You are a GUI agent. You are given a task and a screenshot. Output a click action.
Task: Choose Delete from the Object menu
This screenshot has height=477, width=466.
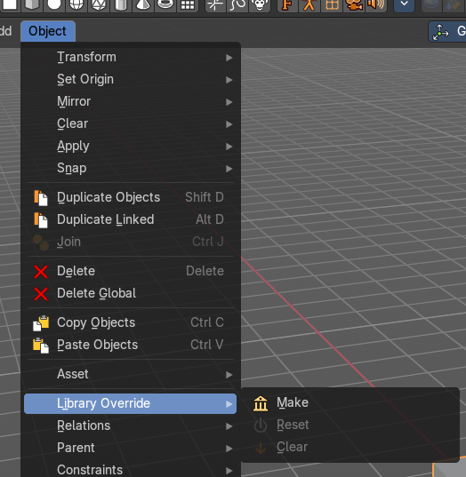click(x=131, y=271)
